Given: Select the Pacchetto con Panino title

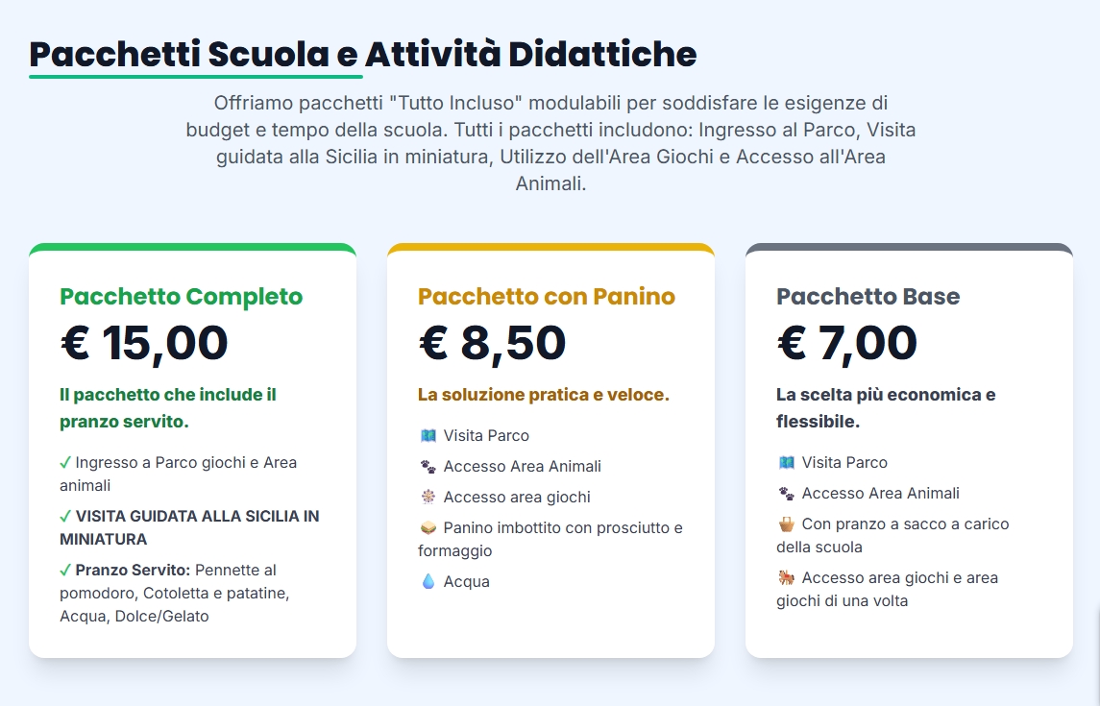Looking at the screenshot, I should point(546,297).
